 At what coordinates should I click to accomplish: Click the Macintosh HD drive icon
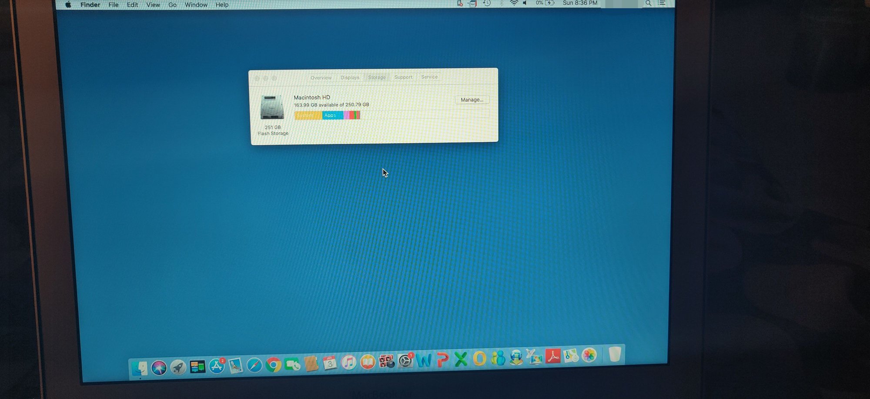272,107
